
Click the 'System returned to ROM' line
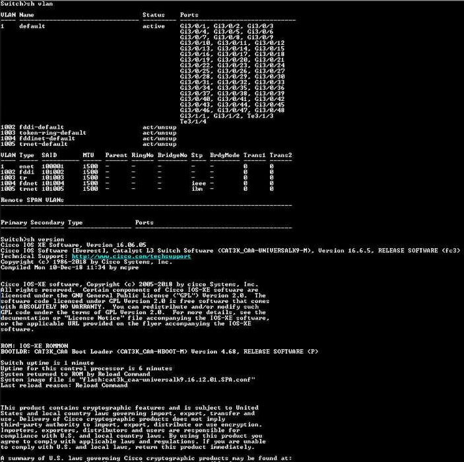(x=75, y=374)
